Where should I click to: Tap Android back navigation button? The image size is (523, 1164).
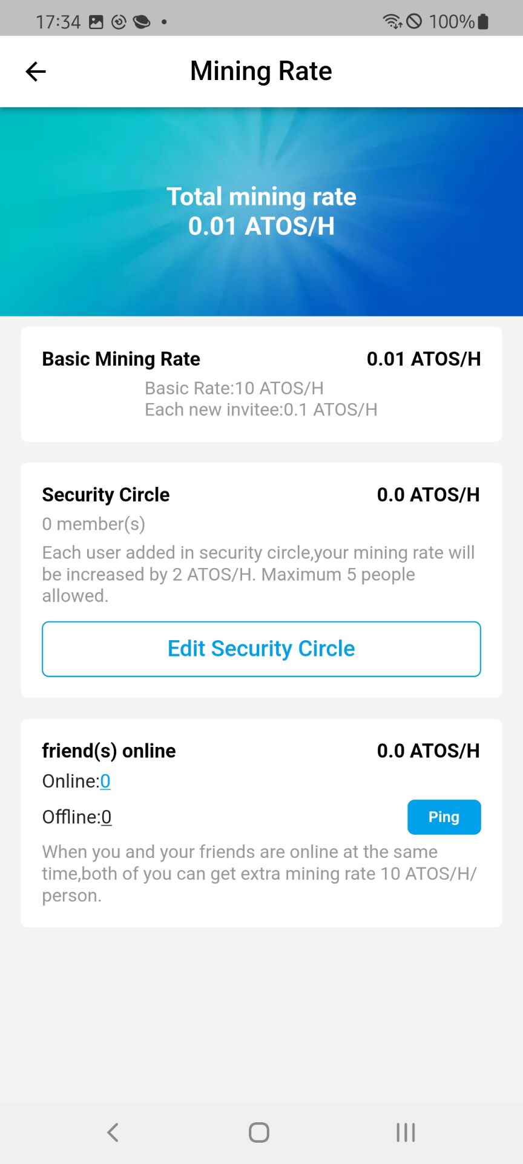pos(113,1132)
